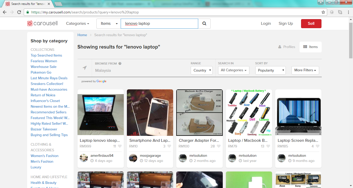Click the Carousell logo
This screenshot has width=353, height=188.
pyautogui.click(x=42, y=23)
